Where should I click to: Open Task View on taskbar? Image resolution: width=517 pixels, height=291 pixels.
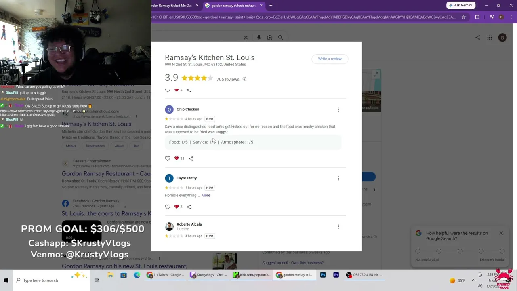(97, 280)
